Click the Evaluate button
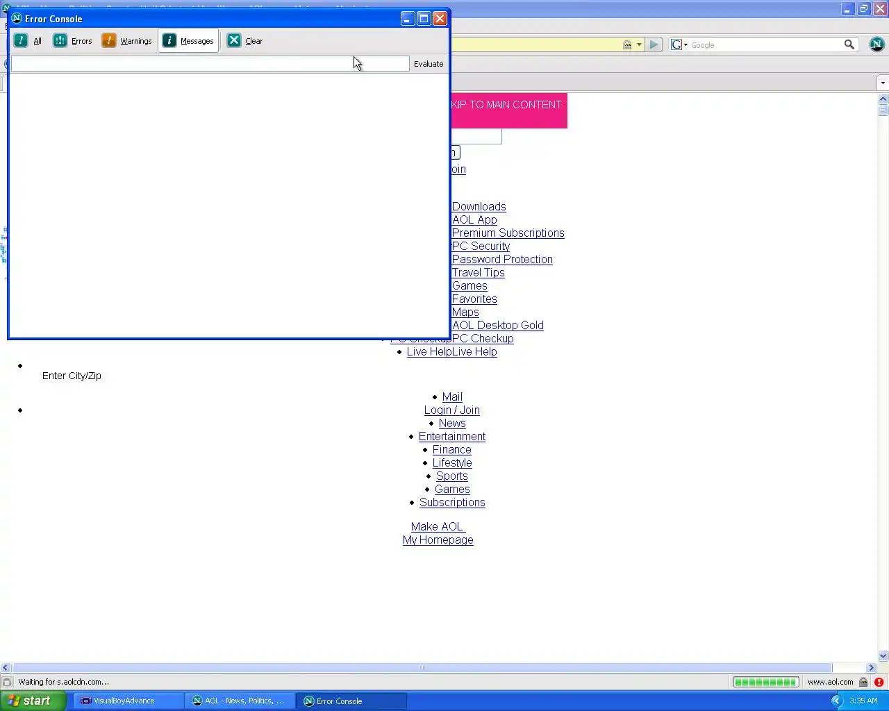This screenshot has width=889, height=711. pyautogui.click(x=429, y=64)
